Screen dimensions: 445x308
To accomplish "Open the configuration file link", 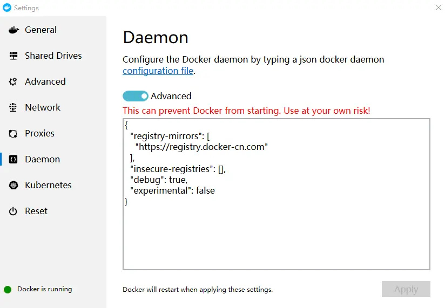I will (x=158, y=71).
